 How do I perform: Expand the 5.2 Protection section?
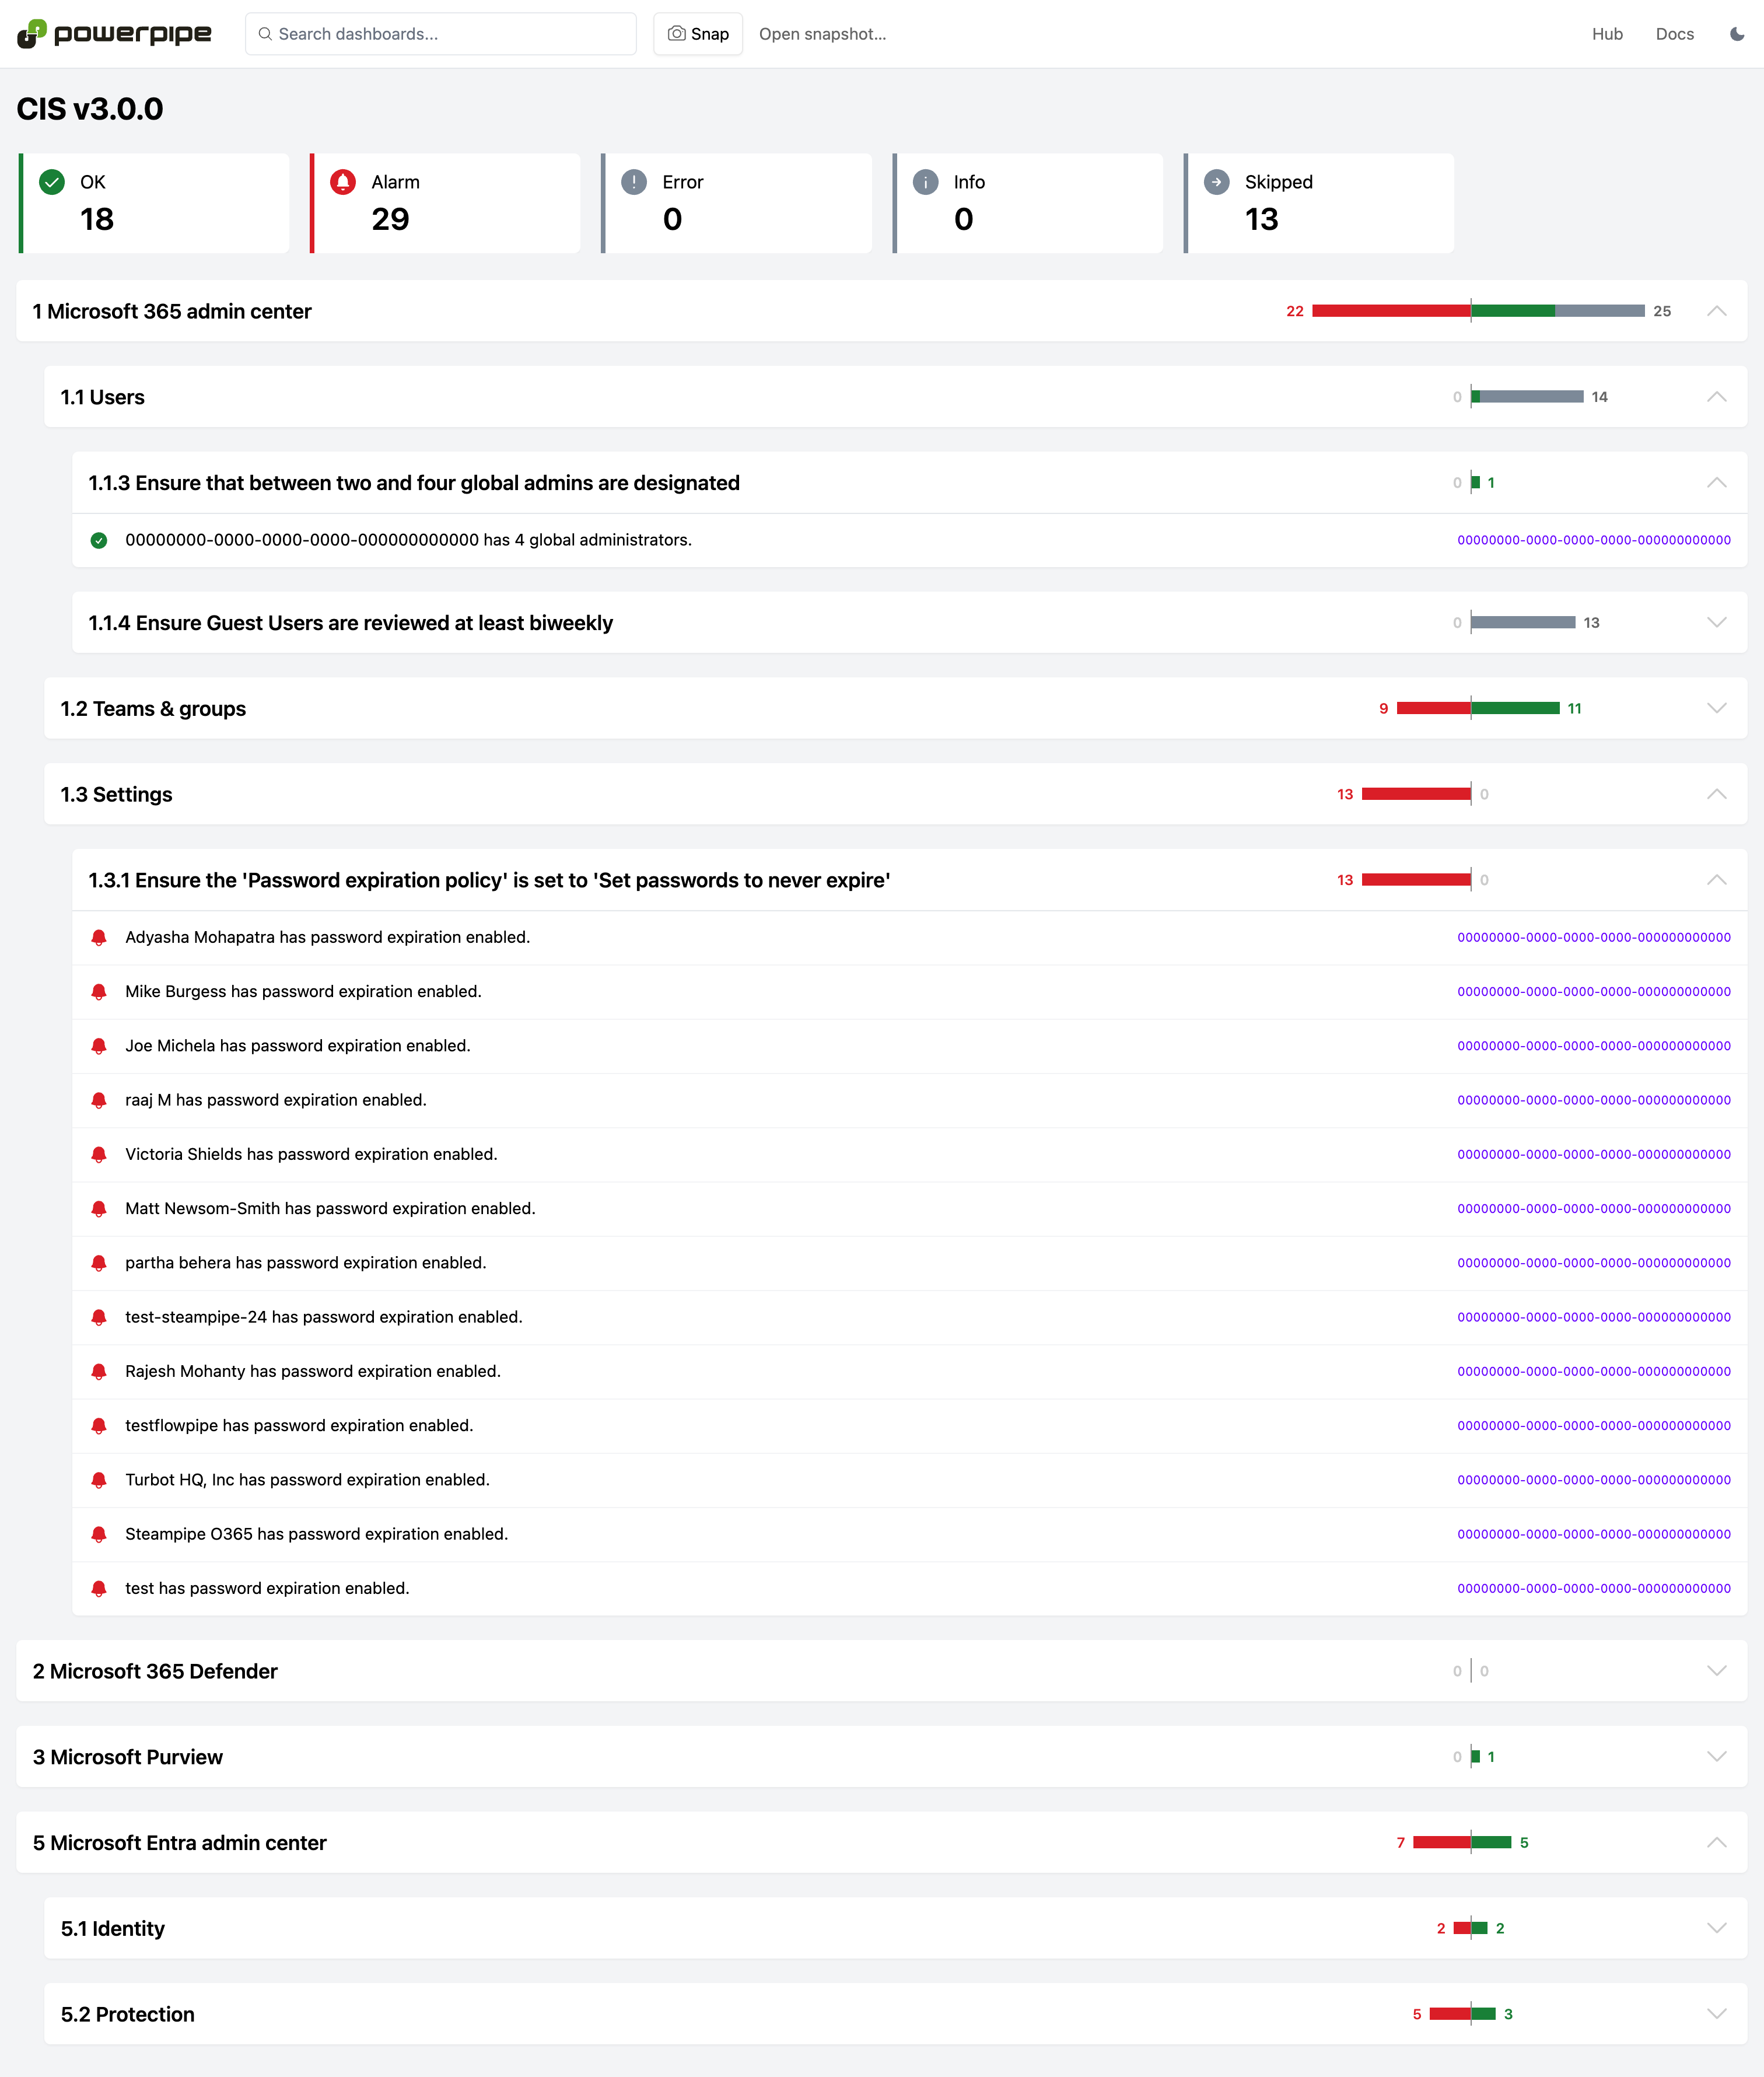pos(1716,2014)
